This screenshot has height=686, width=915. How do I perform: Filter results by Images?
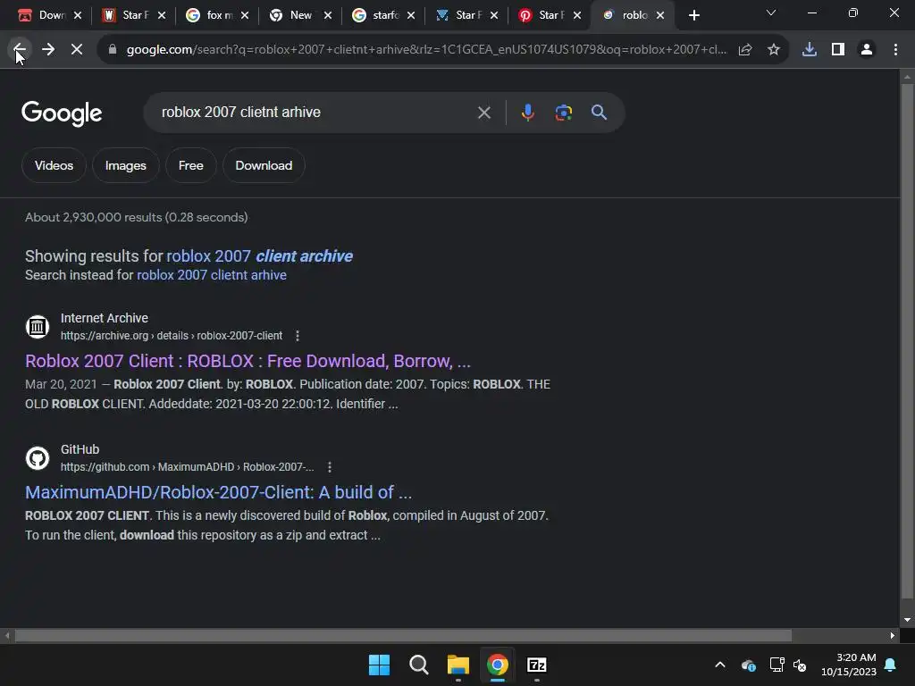point(125,165)
